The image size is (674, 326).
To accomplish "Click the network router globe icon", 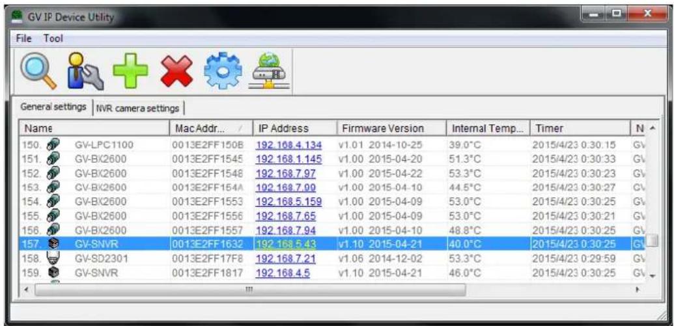I will tap(269, 72).
